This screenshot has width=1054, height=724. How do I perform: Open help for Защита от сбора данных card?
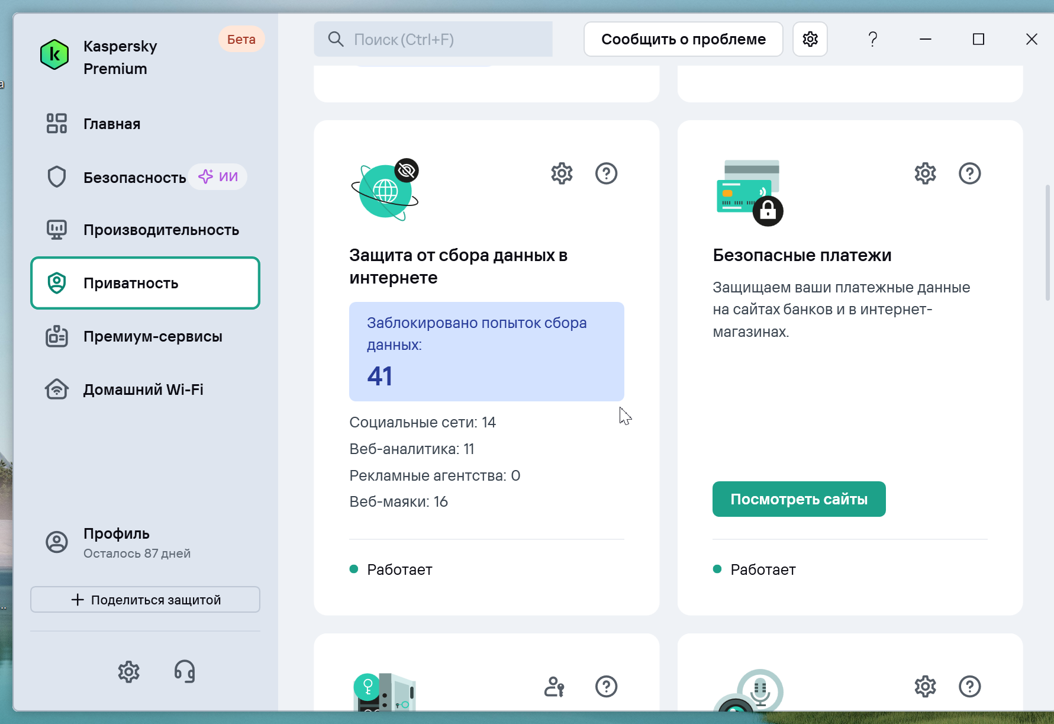pos(606,173)
